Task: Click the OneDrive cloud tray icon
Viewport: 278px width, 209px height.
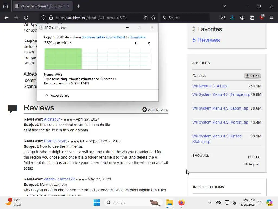Action: [219, 202]
